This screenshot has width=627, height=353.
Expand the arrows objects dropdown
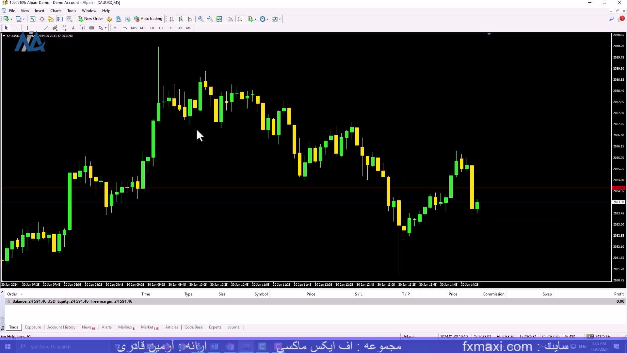(x=105, y=28)
